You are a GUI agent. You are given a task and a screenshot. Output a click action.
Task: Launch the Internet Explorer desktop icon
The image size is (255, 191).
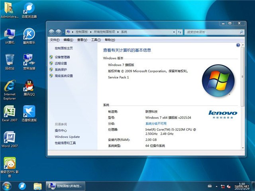[x=10, y=90]
